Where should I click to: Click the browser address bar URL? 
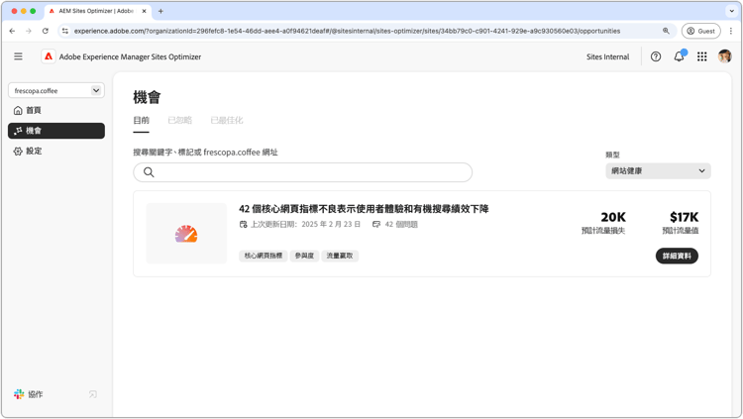[x=347, y=31]
